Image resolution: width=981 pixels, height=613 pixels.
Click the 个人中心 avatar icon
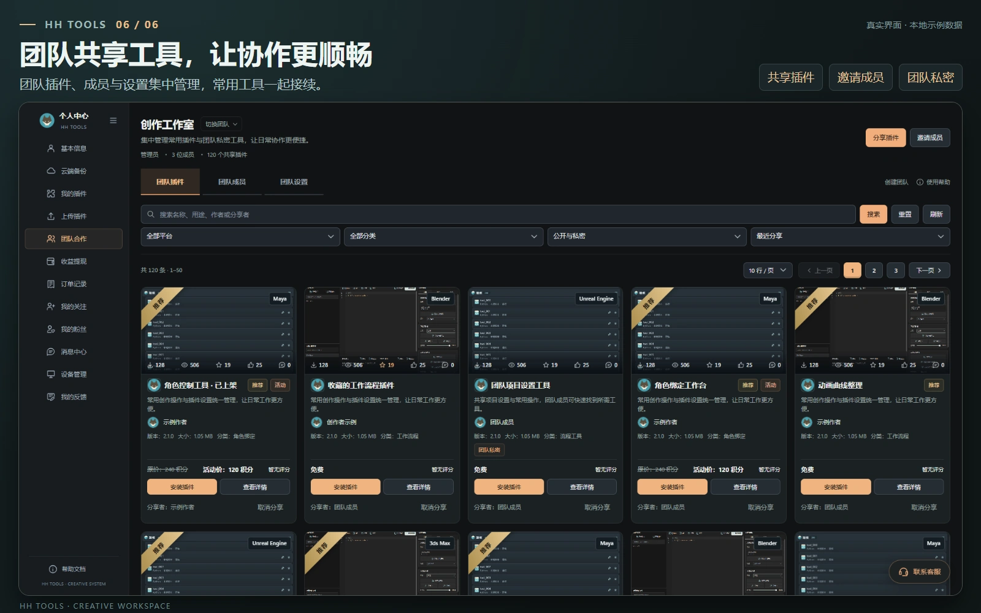coord(47,120)
